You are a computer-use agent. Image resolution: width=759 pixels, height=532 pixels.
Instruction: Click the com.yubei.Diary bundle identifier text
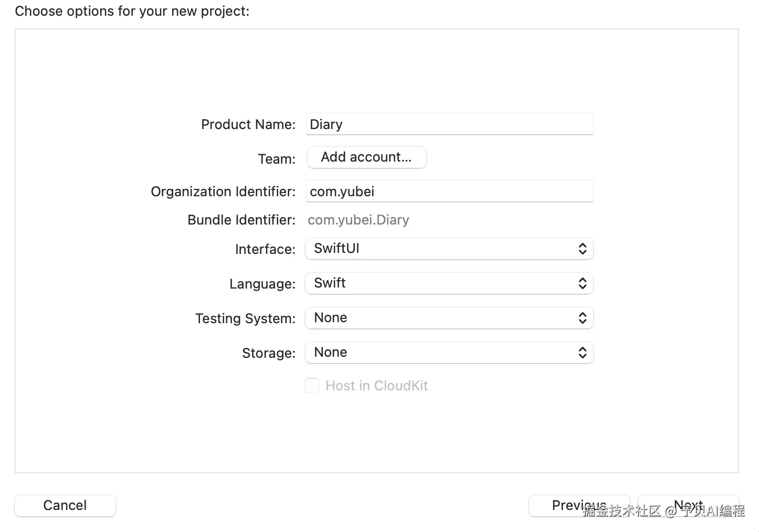358,220
